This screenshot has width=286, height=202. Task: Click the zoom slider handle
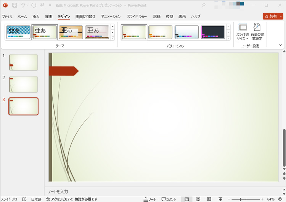click(x=241, y=199)
